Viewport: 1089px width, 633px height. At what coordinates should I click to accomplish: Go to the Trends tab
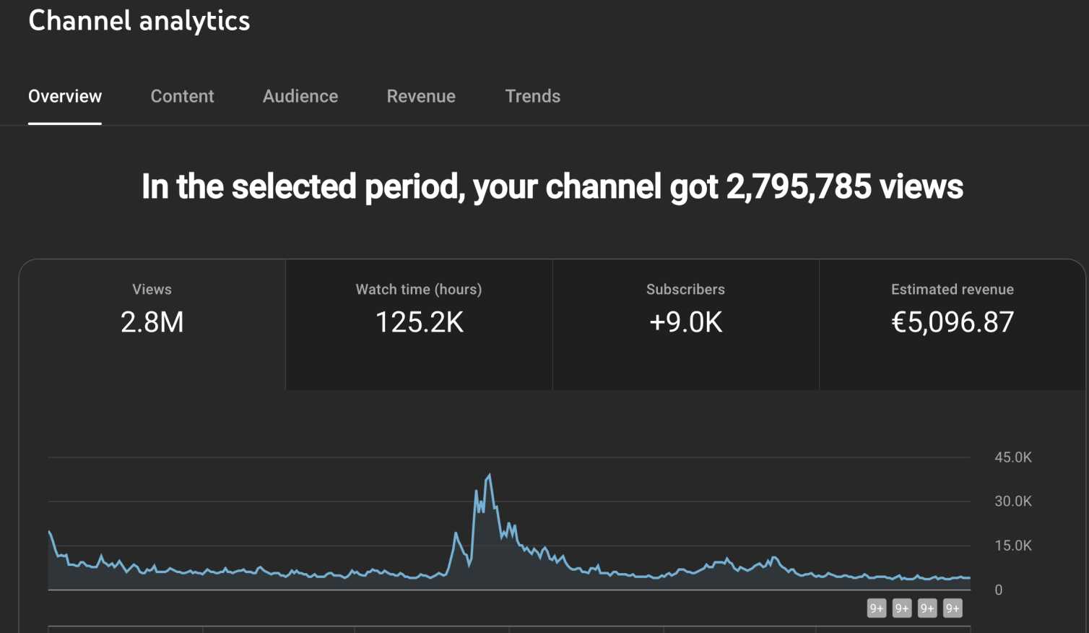coord(533,96)
